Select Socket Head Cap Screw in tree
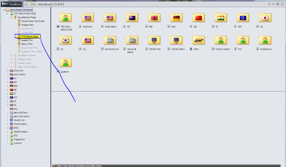Screen dimensions: 286x167 point(33,21)
